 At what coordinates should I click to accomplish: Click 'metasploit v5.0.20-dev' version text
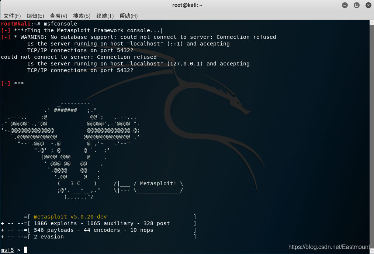coord(70,217)
